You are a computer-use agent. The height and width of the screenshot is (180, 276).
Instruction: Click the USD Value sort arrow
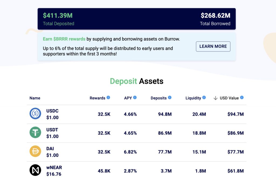pyautogui.click(x=215, y=98)
